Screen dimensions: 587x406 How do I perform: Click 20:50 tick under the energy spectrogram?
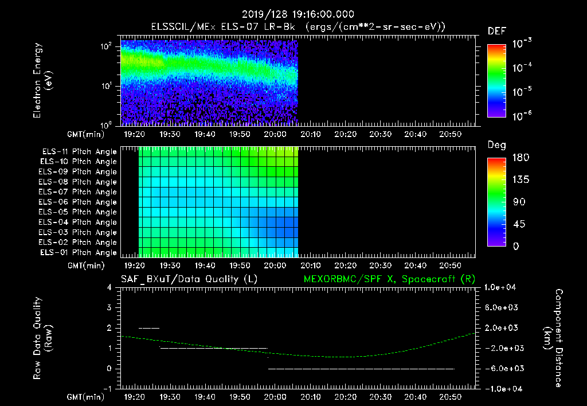click(451, 134)
